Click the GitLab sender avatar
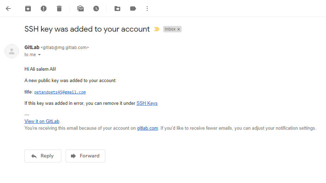This screenshot has width=326, height=183. coord(12,51)
